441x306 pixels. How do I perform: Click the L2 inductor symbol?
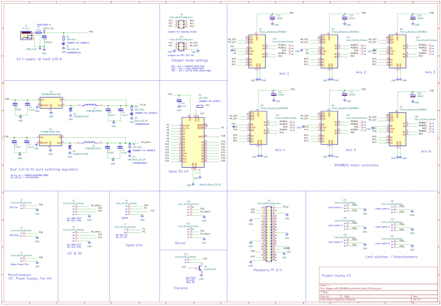click(89, 142)
